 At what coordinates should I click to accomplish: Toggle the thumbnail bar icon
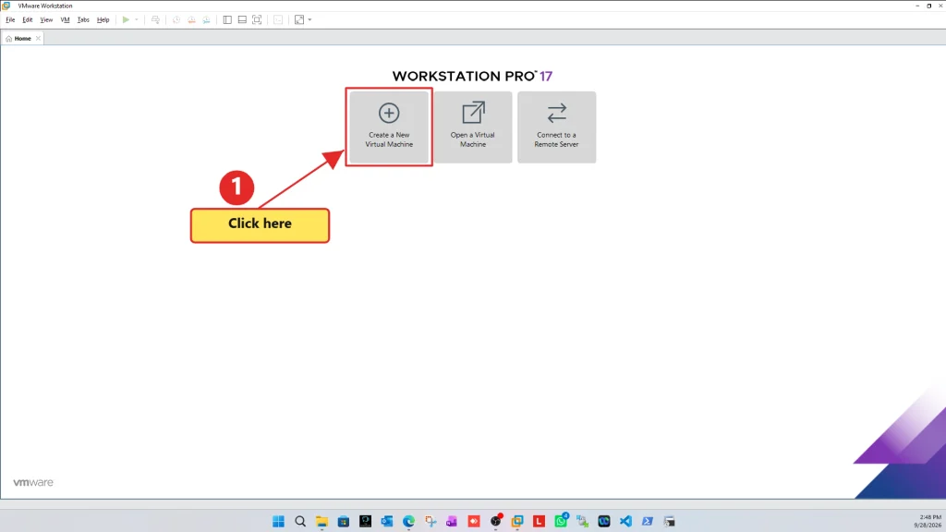point(242,20)
